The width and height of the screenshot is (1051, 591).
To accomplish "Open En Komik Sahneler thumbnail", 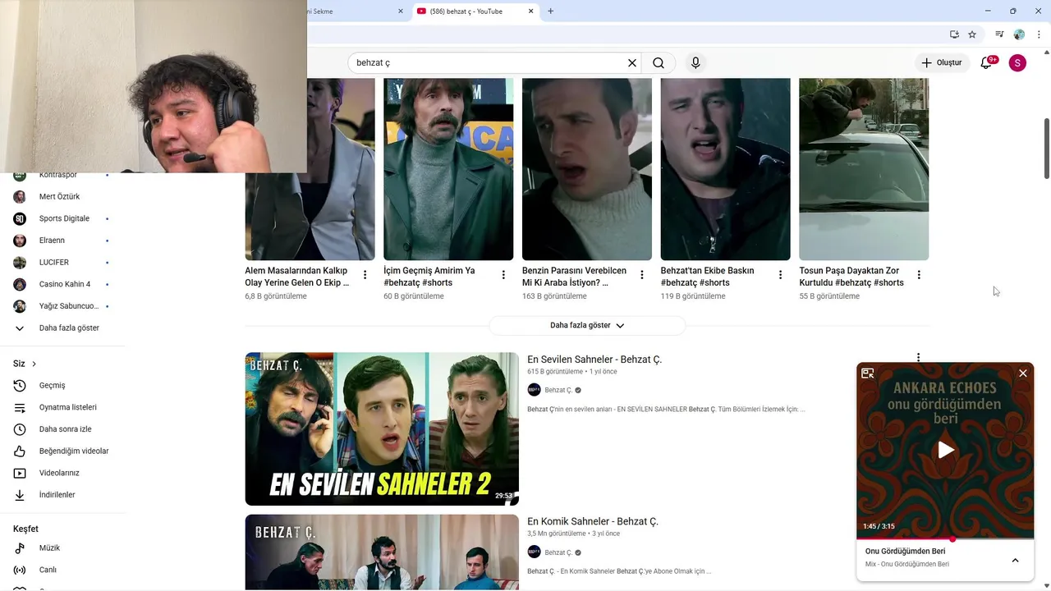I will pos(382,552).
